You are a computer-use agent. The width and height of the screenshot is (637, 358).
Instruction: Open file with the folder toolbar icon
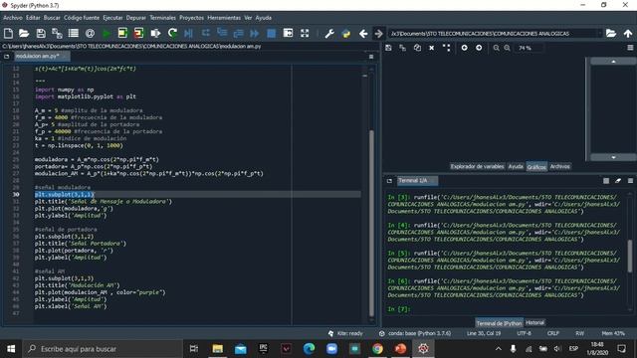24,33
